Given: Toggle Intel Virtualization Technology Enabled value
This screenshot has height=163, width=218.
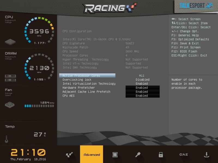Looking at the screenshot, I should (x=142, y=84).
